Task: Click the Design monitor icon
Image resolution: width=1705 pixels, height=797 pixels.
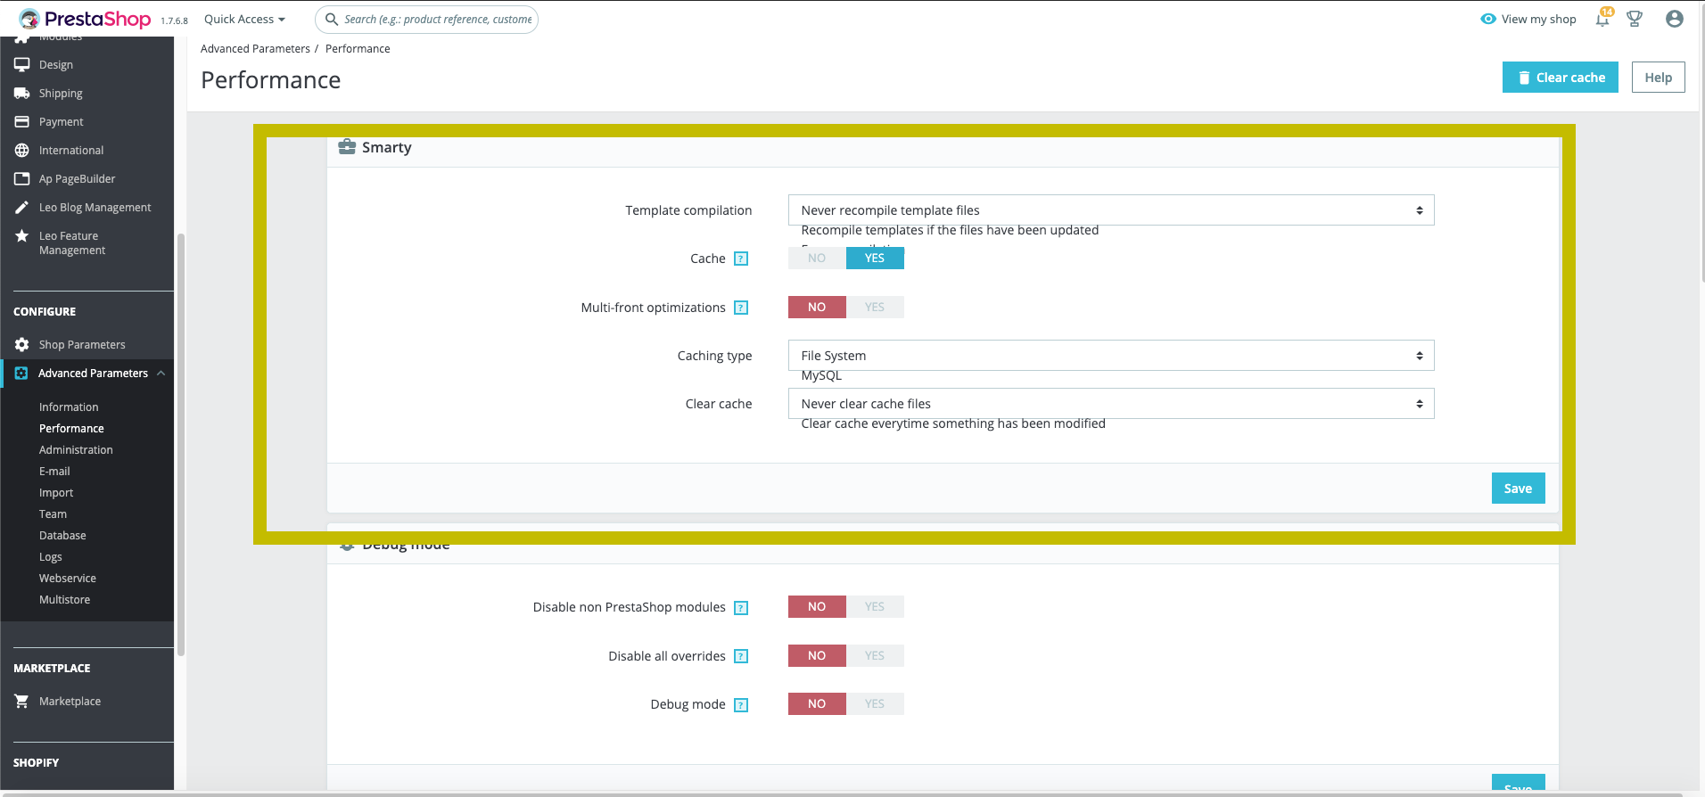Action: (22, 64)
